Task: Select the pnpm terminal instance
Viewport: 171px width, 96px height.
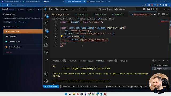Action: (x=161, y=69)
